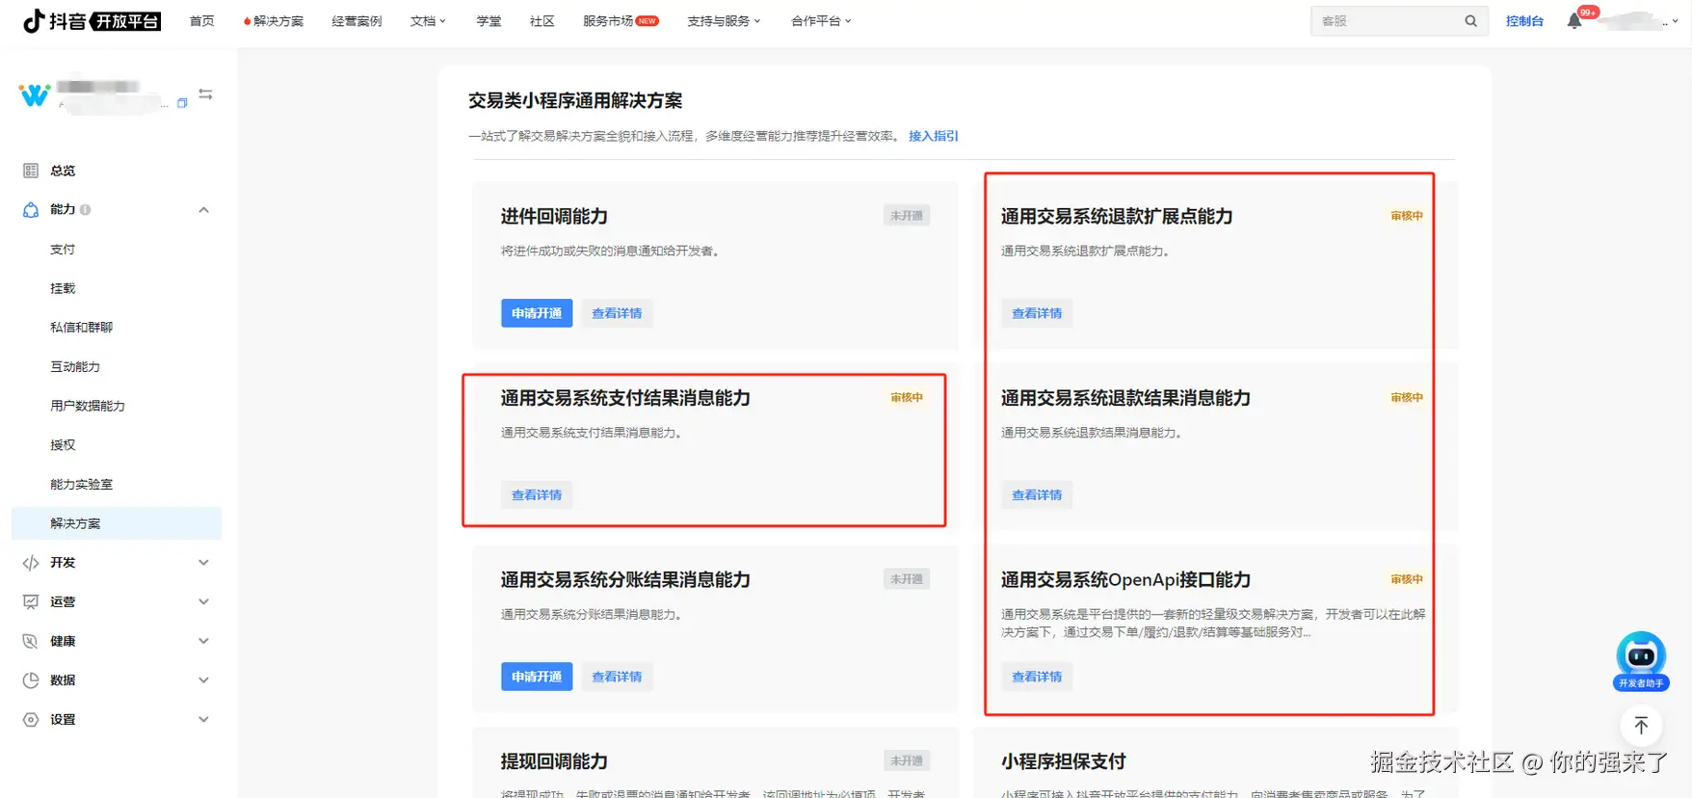Click the W app logo icon

(x=35, y=94)
